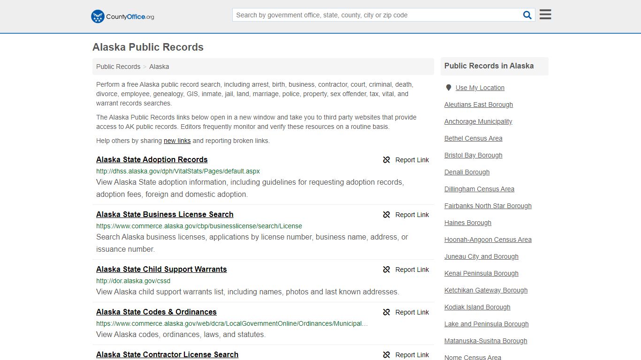Screen dimensions: 641x360
Task: Click the magnifying glass search icon
Action: pyautogui.click(x=527, y=15)
